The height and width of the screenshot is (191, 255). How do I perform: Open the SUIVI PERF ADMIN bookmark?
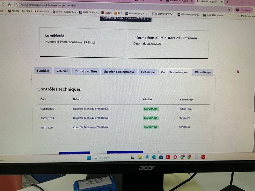click(213, 15)
